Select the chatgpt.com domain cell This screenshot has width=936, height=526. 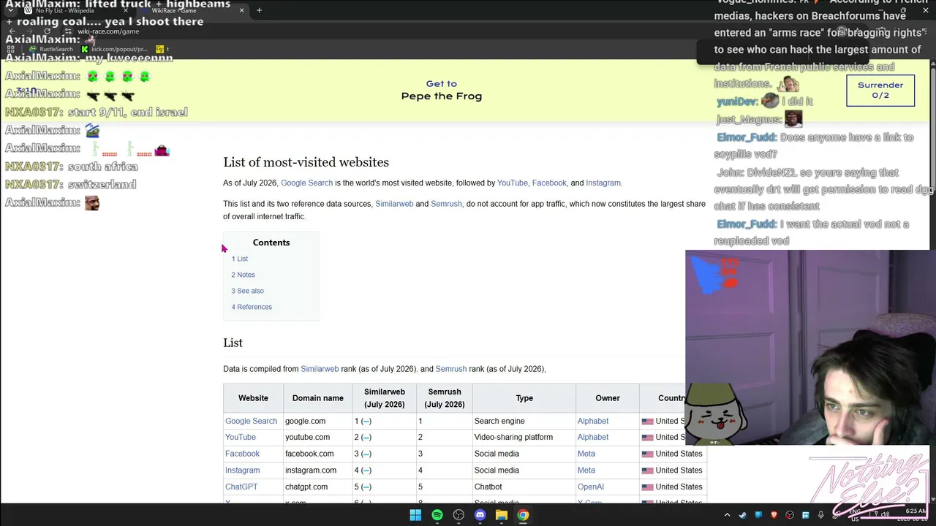pos(318,487)
